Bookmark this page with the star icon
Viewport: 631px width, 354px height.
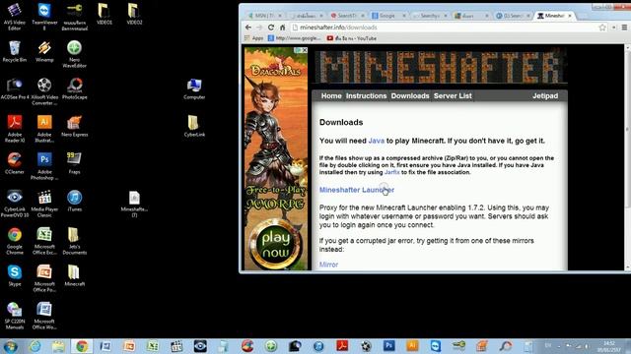coord(602,28)
